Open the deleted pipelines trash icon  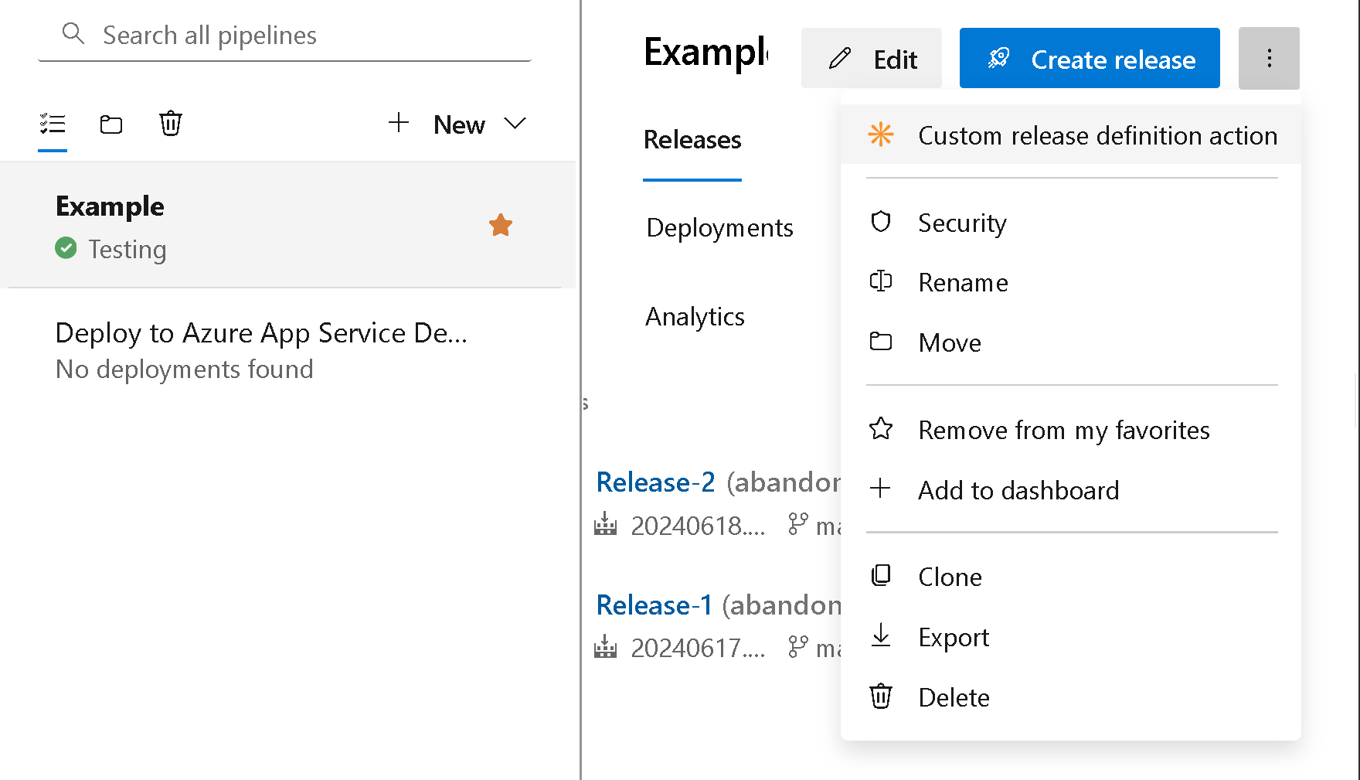[x=171, y=124]
